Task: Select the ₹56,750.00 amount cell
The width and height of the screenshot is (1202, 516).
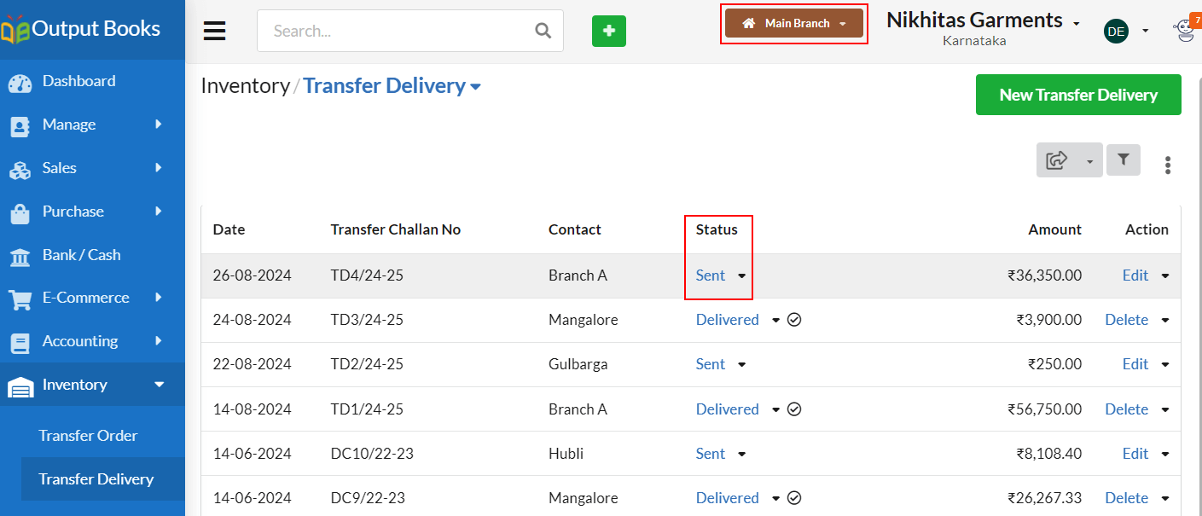Action: (1044, 409)
